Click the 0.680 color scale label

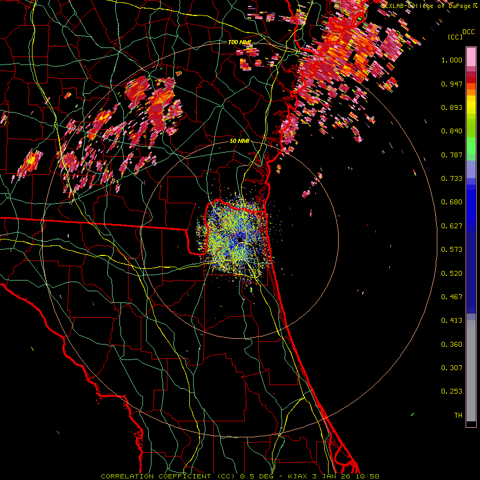[x=452, y=202]
